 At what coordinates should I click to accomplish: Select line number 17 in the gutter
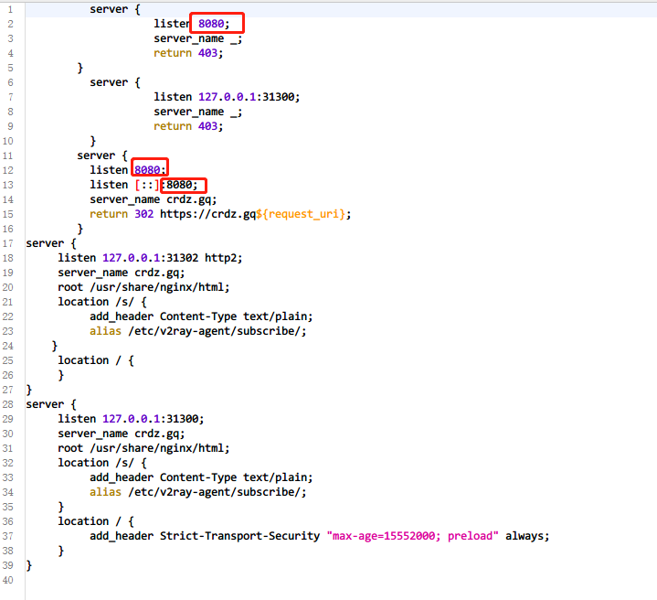pyautogui.click(x=9, y=243)
